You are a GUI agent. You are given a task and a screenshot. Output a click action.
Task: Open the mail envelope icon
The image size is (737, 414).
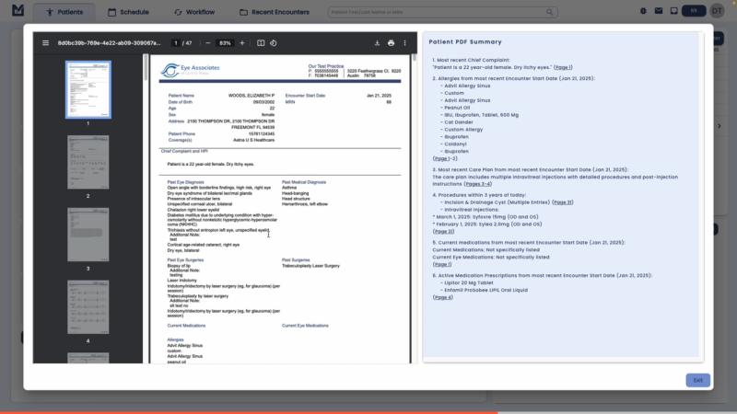pos(659,11)
